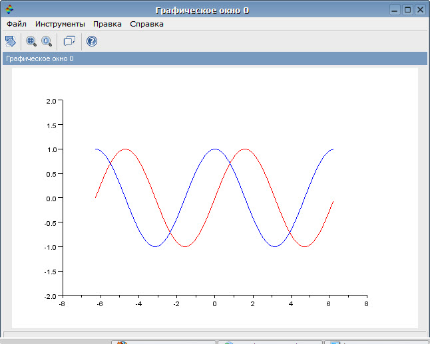
Task: Click the blue cosine curve peak at zero
Action: pyautogui.click(x=215, y=149)
